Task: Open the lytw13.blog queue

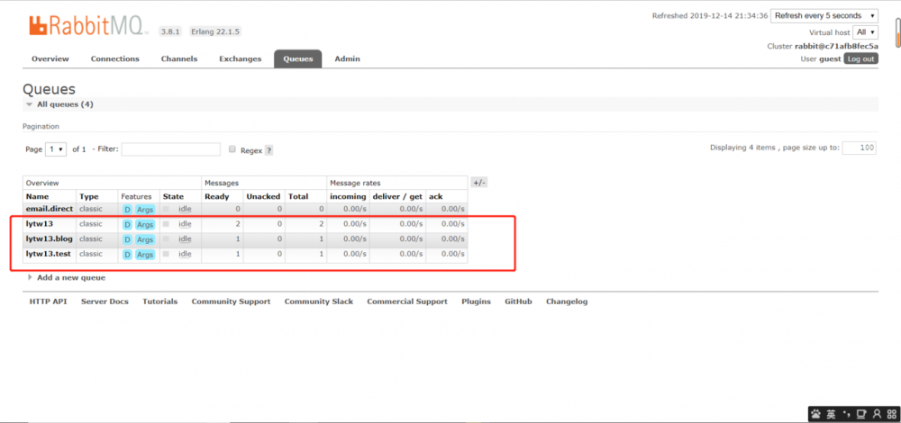Action: (49, 238)
